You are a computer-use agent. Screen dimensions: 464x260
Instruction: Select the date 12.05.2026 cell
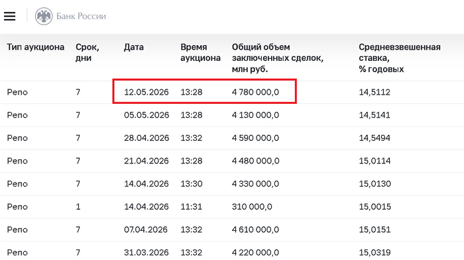coord(146,92)
